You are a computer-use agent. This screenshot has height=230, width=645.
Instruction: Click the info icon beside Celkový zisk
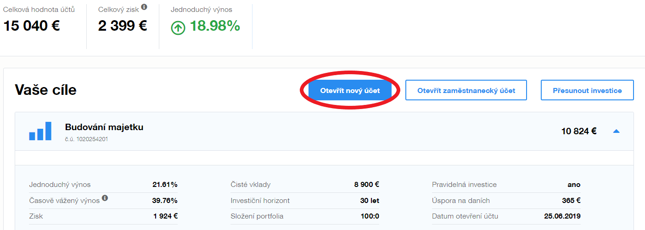click(144, 7)
